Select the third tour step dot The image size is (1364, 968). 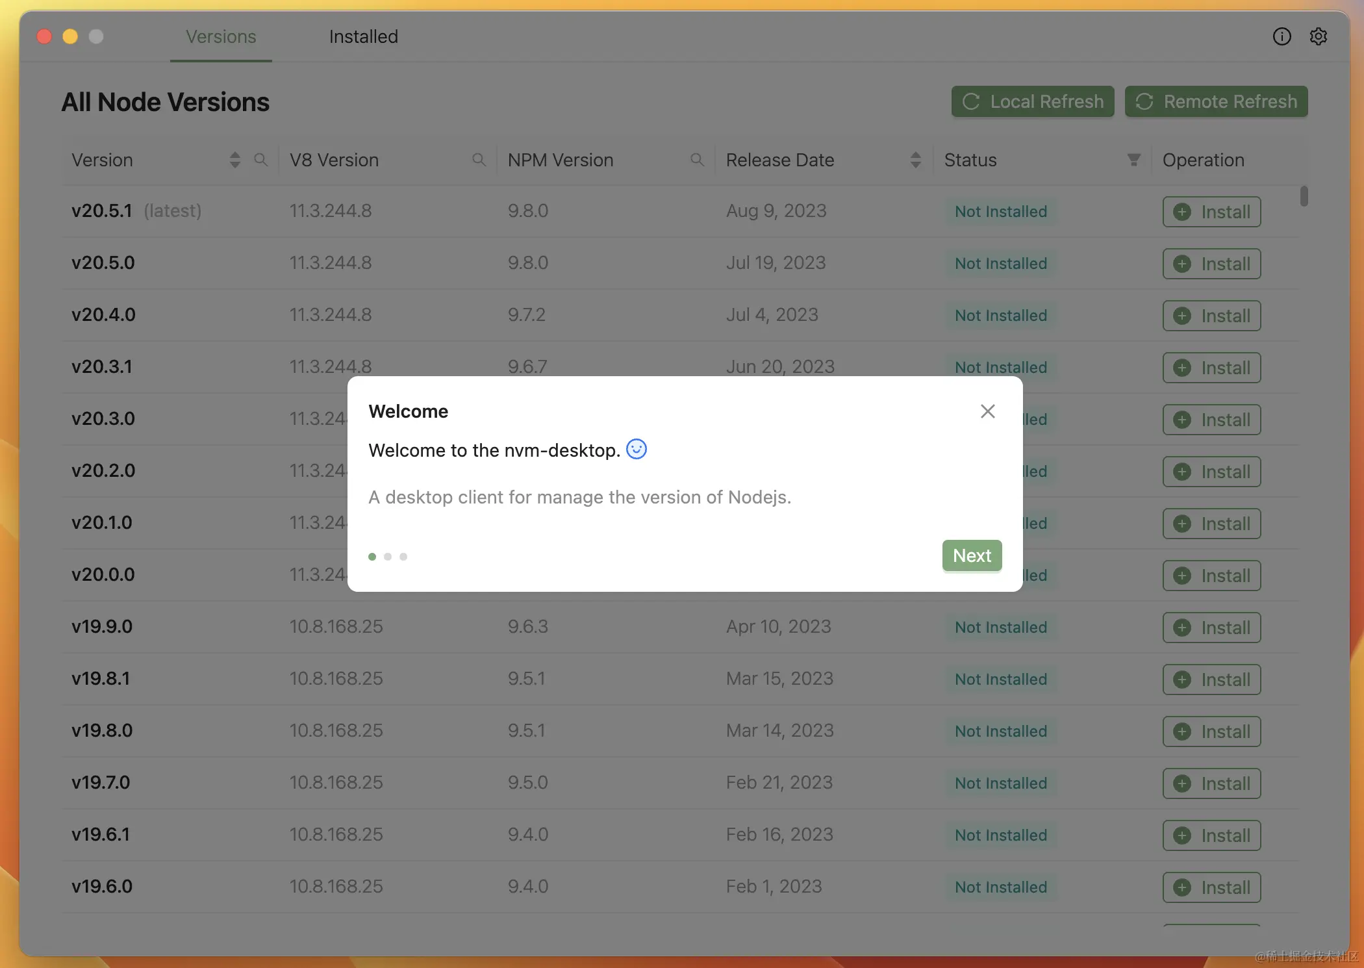(x=403, y=557)
